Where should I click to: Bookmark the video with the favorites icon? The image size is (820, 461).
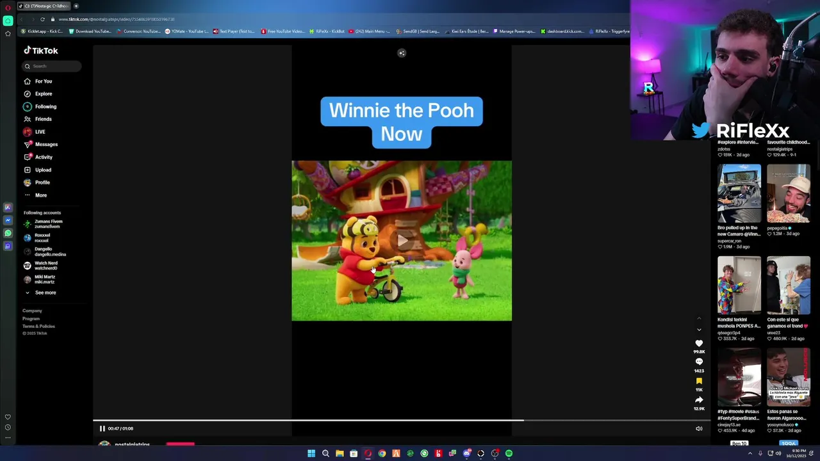coord(699,381)
